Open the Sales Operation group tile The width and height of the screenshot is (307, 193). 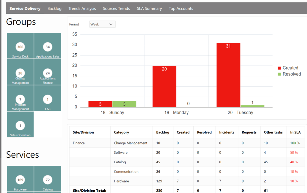[x=20, y=124]
